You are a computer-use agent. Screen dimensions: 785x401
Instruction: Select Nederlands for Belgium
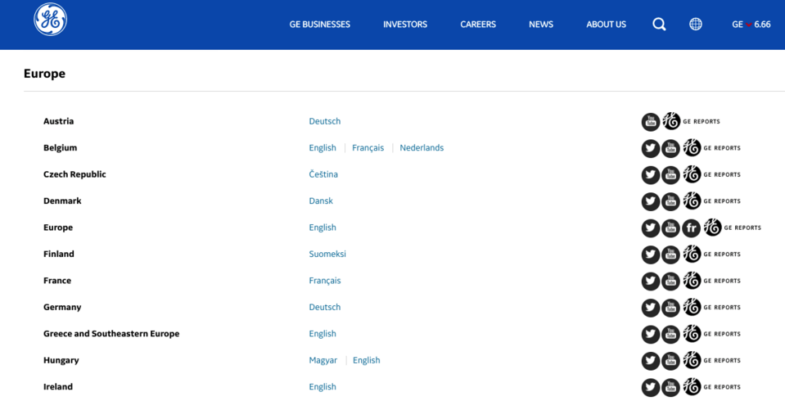[x=422, y=147]
